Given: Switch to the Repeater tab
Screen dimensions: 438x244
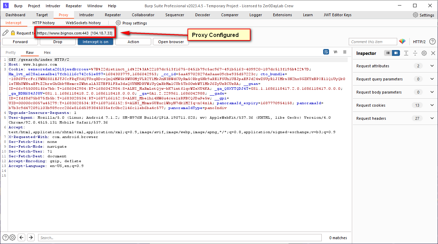Looking at the screenshot, I should pos(113,15).
